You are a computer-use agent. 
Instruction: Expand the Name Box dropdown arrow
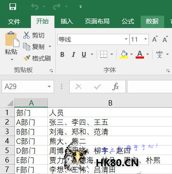click(49, 87)
